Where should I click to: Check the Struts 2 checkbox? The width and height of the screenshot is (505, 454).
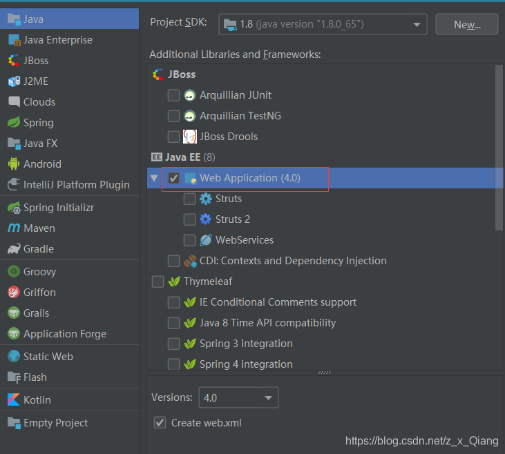coord(189,219)
